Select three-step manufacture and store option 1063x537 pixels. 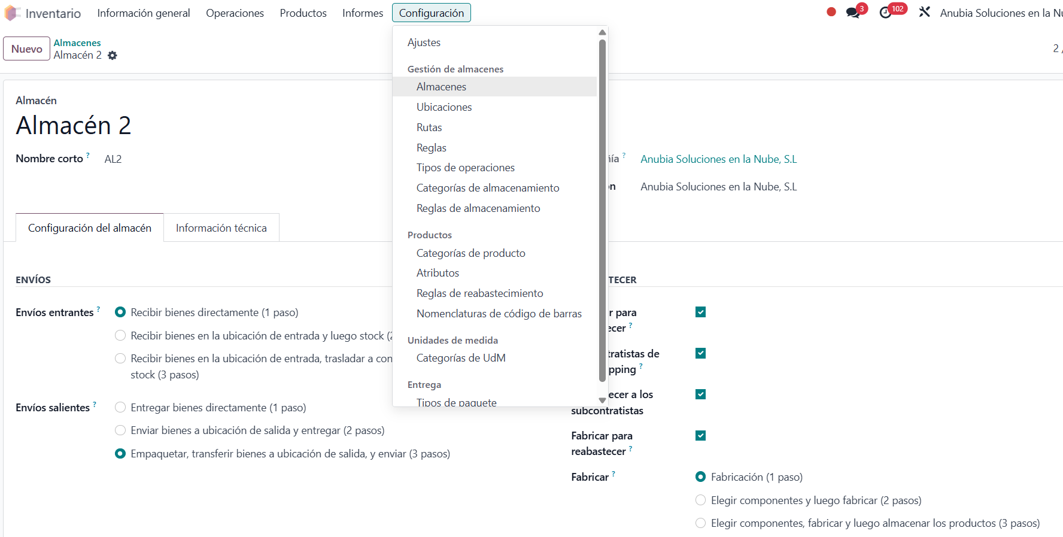[700, 523]
